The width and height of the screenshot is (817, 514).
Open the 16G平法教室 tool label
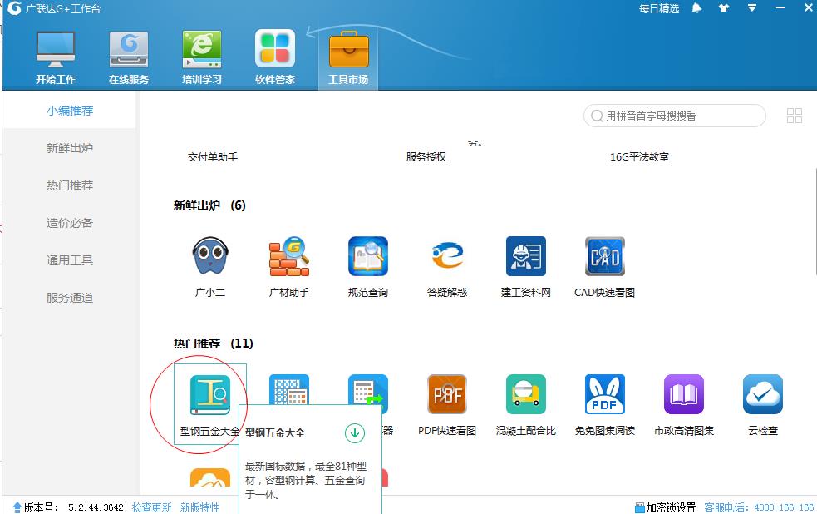(640, 157)
